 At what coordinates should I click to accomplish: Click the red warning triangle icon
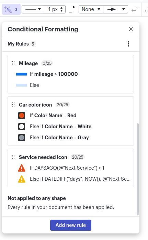tap(22, 168)
